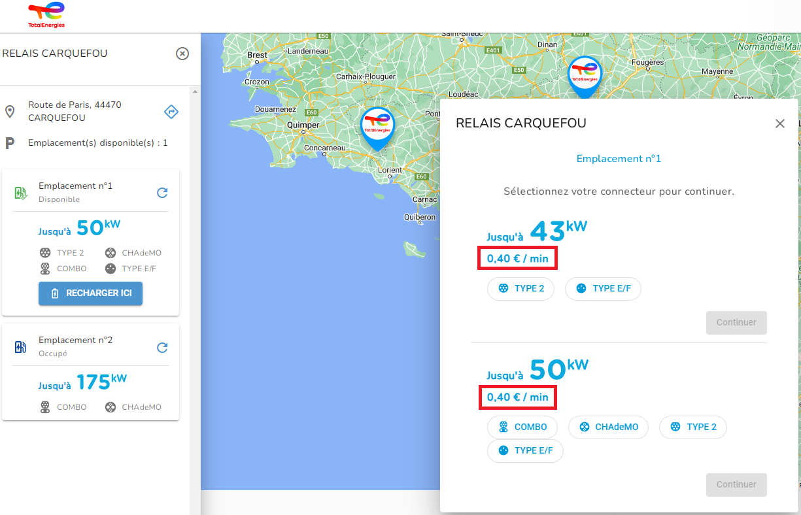The width and height of the screenshot is (801, 515).
Task: Click Sélectionnez votre connecteur instruction text
Action: pos(619,192)
